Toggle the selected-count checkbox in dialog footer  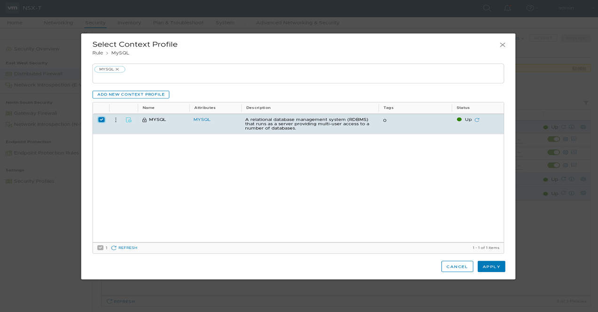pos(100,248)
